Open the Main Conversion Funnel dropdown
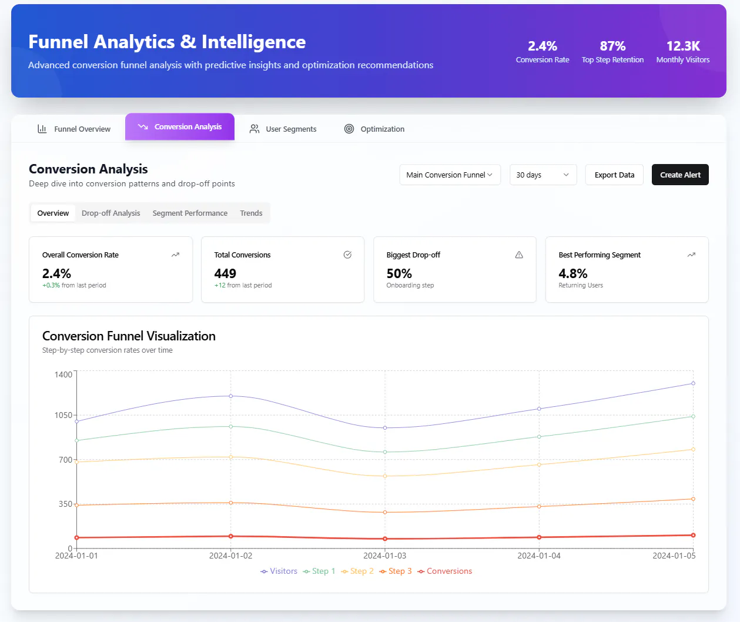The width and height of the screenshot is (740, 622). (x=450, y=175)
